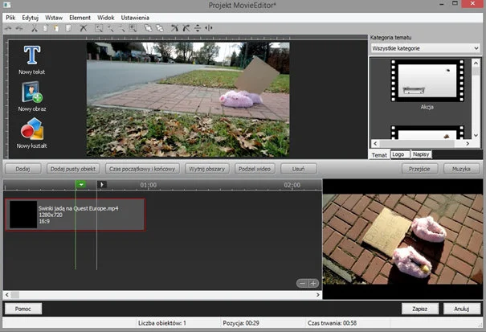Select the second theme thumbnail below Akcja
The image size is (486, 332).
click(x=427, y=133)
